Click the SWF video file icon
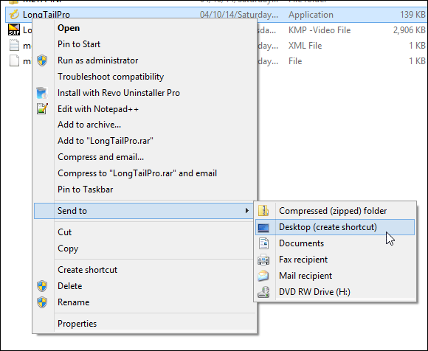This screenshot has width=428, height=351. pyautogui.click(x=14, y=30)
